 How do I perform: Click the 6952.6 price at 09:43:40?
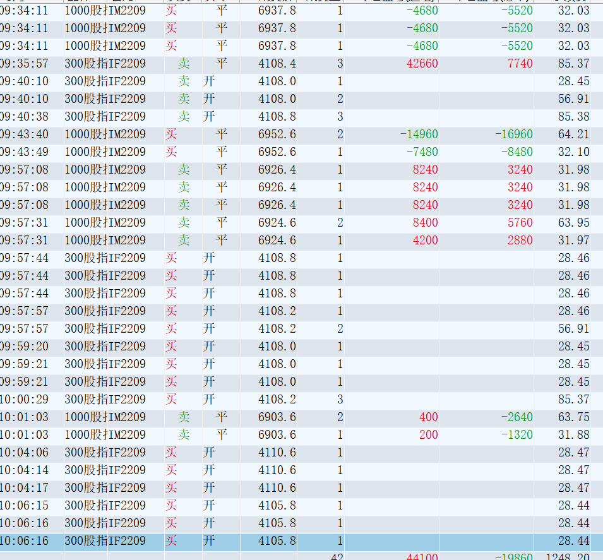click(277, 134)
